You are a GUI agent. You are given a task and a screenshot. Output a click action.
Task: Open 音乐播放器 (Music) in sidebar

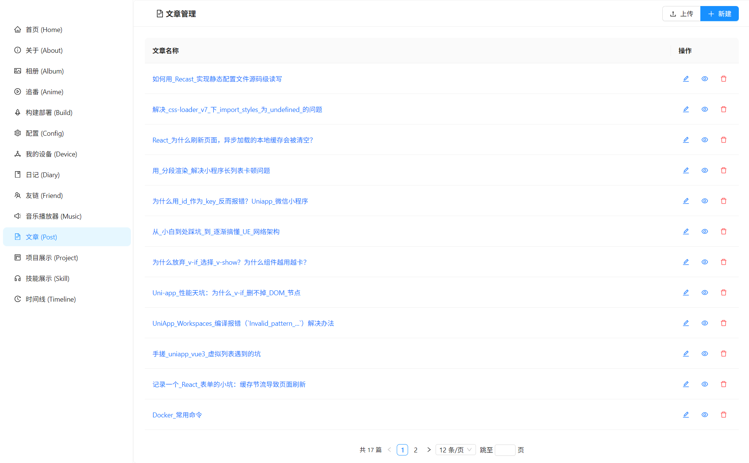point(67,216)
